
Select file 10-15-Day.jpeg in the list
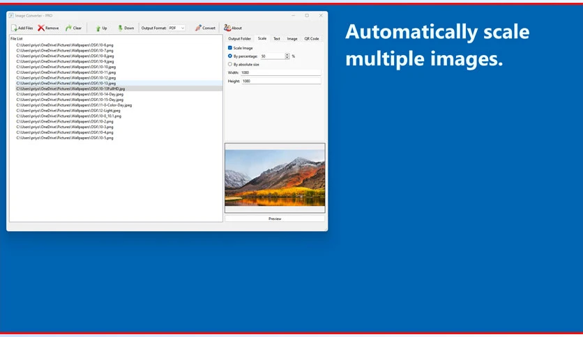click(70, 100)
